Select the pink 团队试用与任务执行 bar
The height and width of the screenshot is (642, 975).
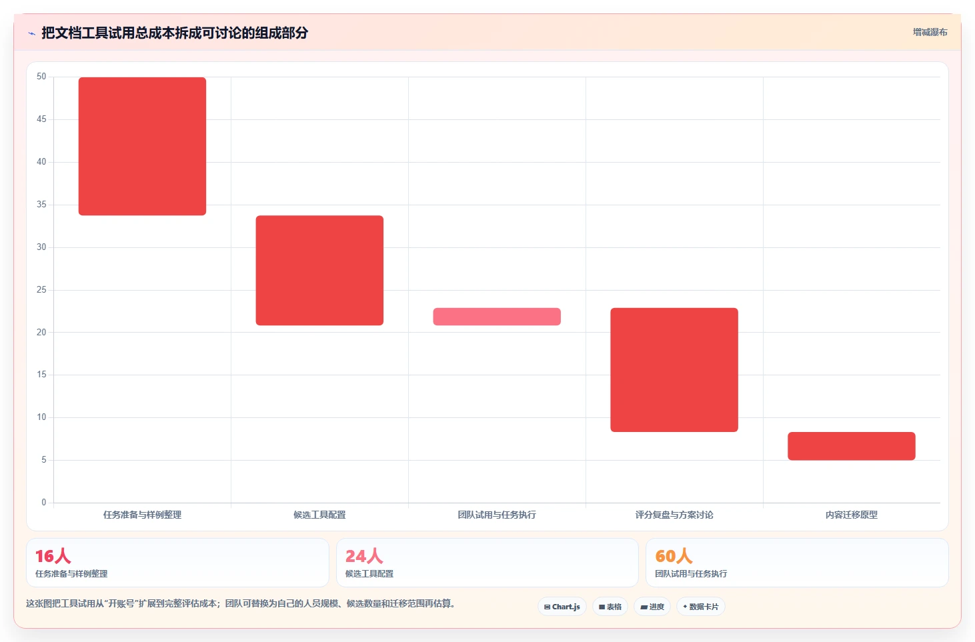pos(497,317)
